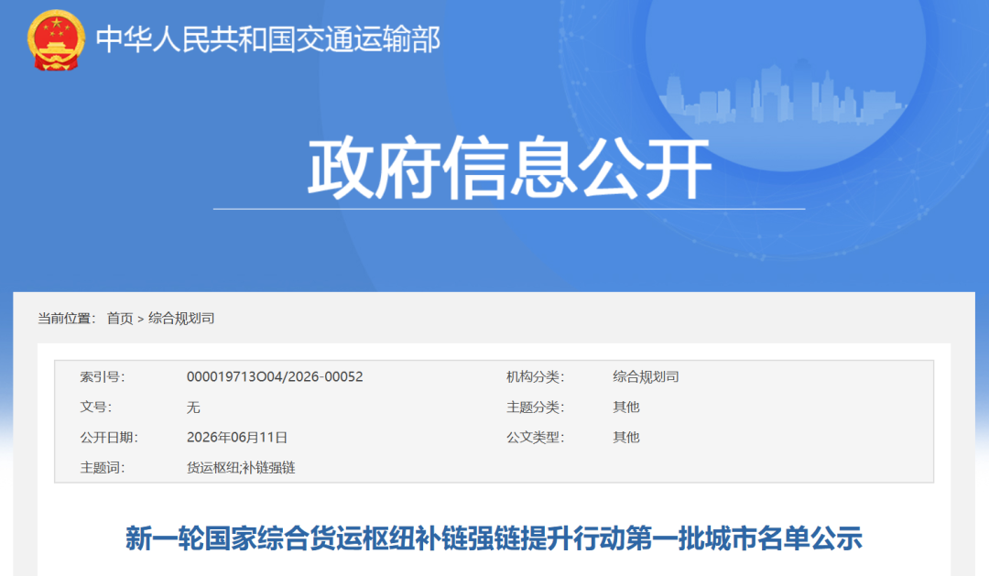Select the 文号 value 无
The image size is (989, 576).
pyautogui.click(x=193, y=407)
